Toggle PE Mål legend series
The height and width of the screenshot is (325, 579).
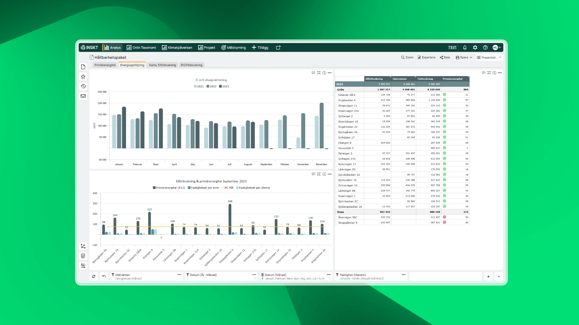pyautogui.click(x=227, y=188)
